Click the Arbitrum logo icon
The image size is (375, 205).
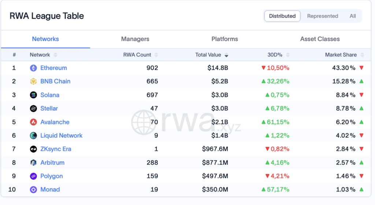tap(33, 163)
